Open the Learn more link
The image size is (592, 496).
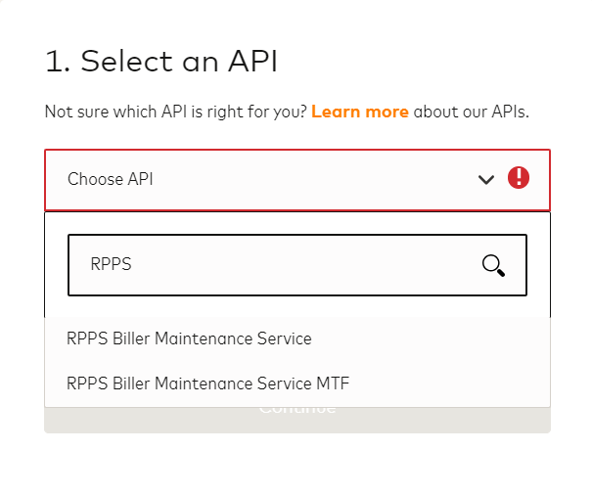tap(359, 112)
